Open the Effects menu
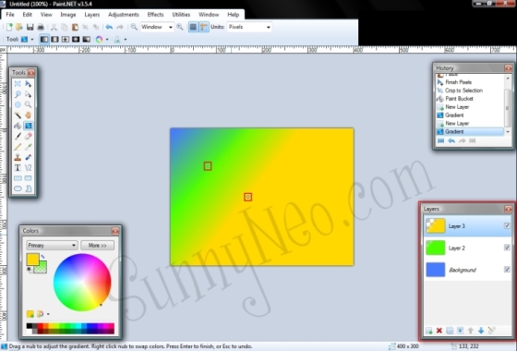This screenshot has height=351, width=517. click(155, 15)
